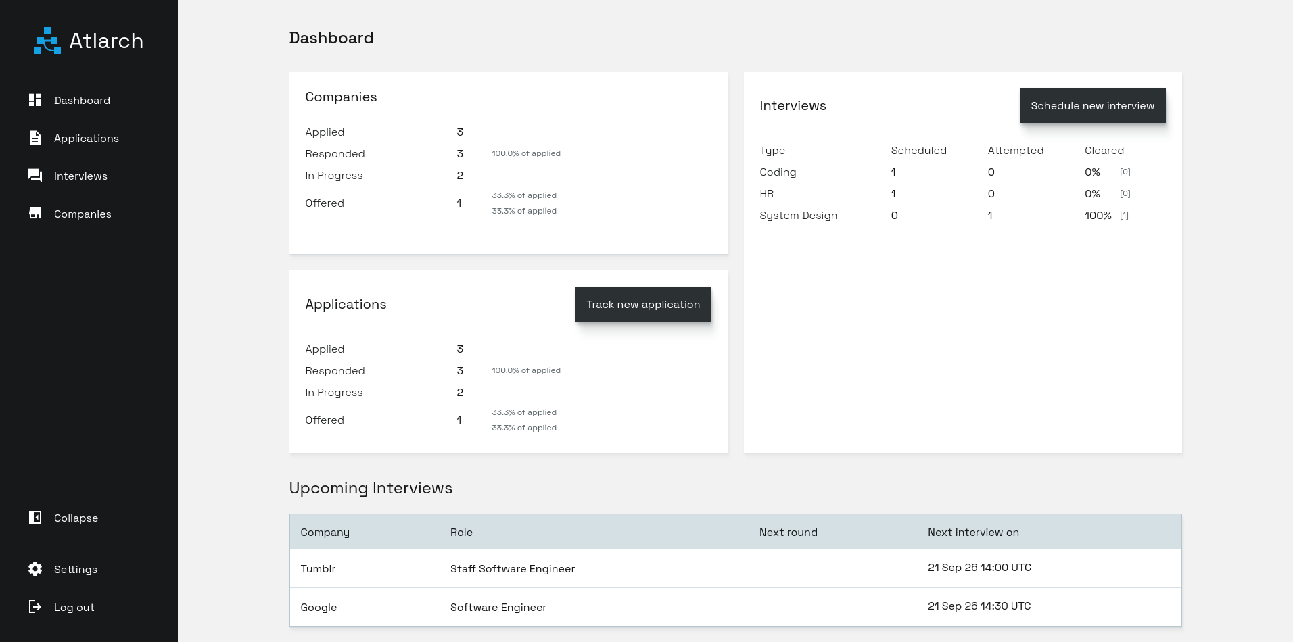Click Schedule new interview button
The height and width of the screenshot is (642, 1293).
1092,105
